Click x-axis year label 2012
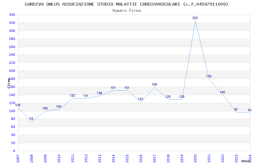This screenshot has height=164, width=253. click(86, 158)
